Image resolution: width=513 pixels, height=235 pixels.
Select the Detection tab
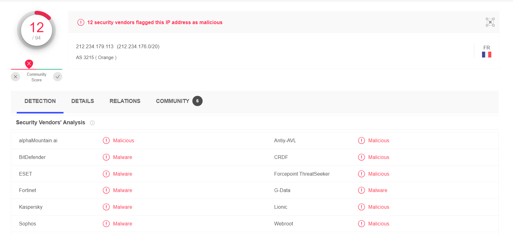click(x=40, y=101)
